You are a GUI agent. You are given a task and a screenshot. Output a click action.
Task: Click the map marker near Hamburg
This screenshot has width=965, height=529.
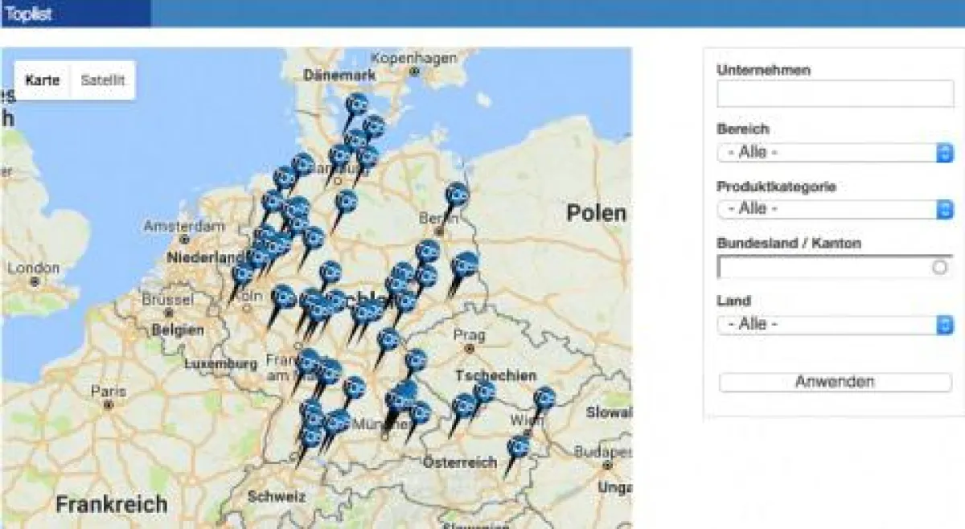coord(339,156)
